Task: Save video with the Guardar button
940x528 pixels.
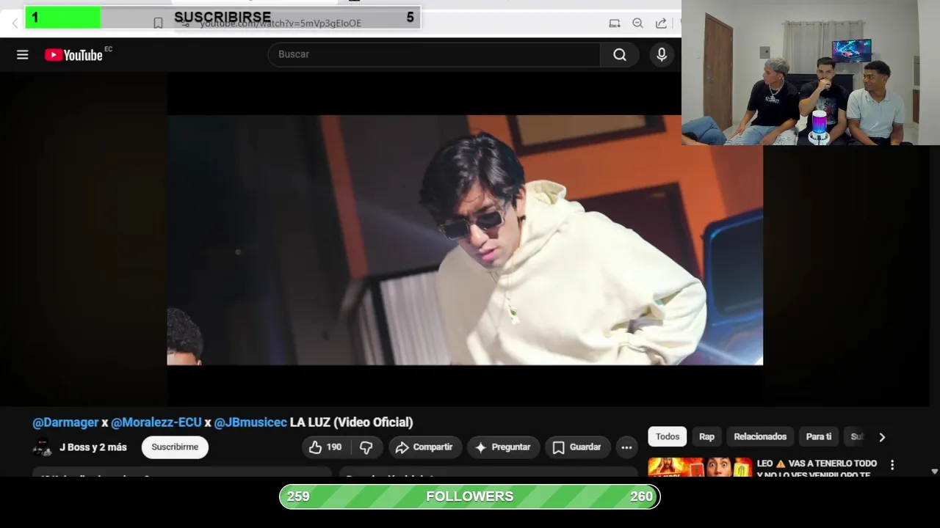Action: tap(576, 447)
